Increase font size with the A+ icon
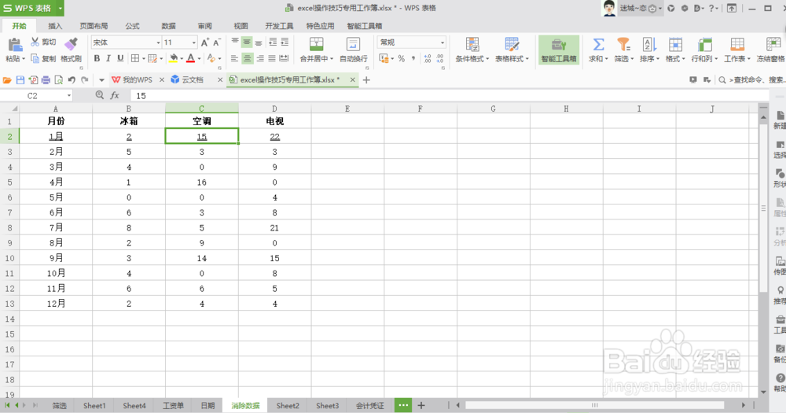Viewport: 786px width, 413px height. tap(205, 42)
